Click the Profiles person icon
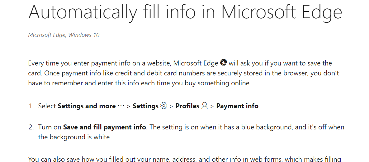Image resolution: width=369 pixels, height=162 pixels. click(205, 106)
